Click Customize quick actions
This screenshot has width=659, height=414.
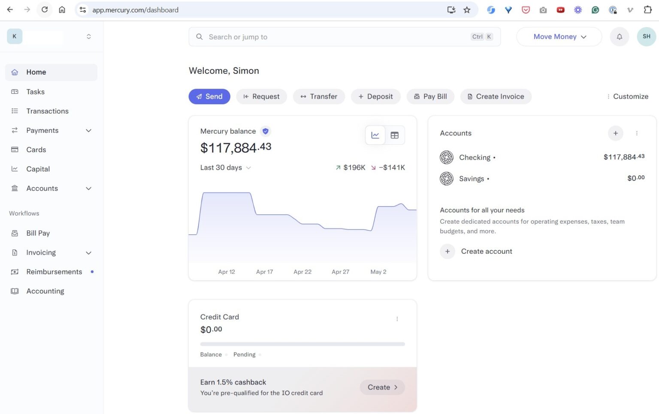tap(627, 96)
